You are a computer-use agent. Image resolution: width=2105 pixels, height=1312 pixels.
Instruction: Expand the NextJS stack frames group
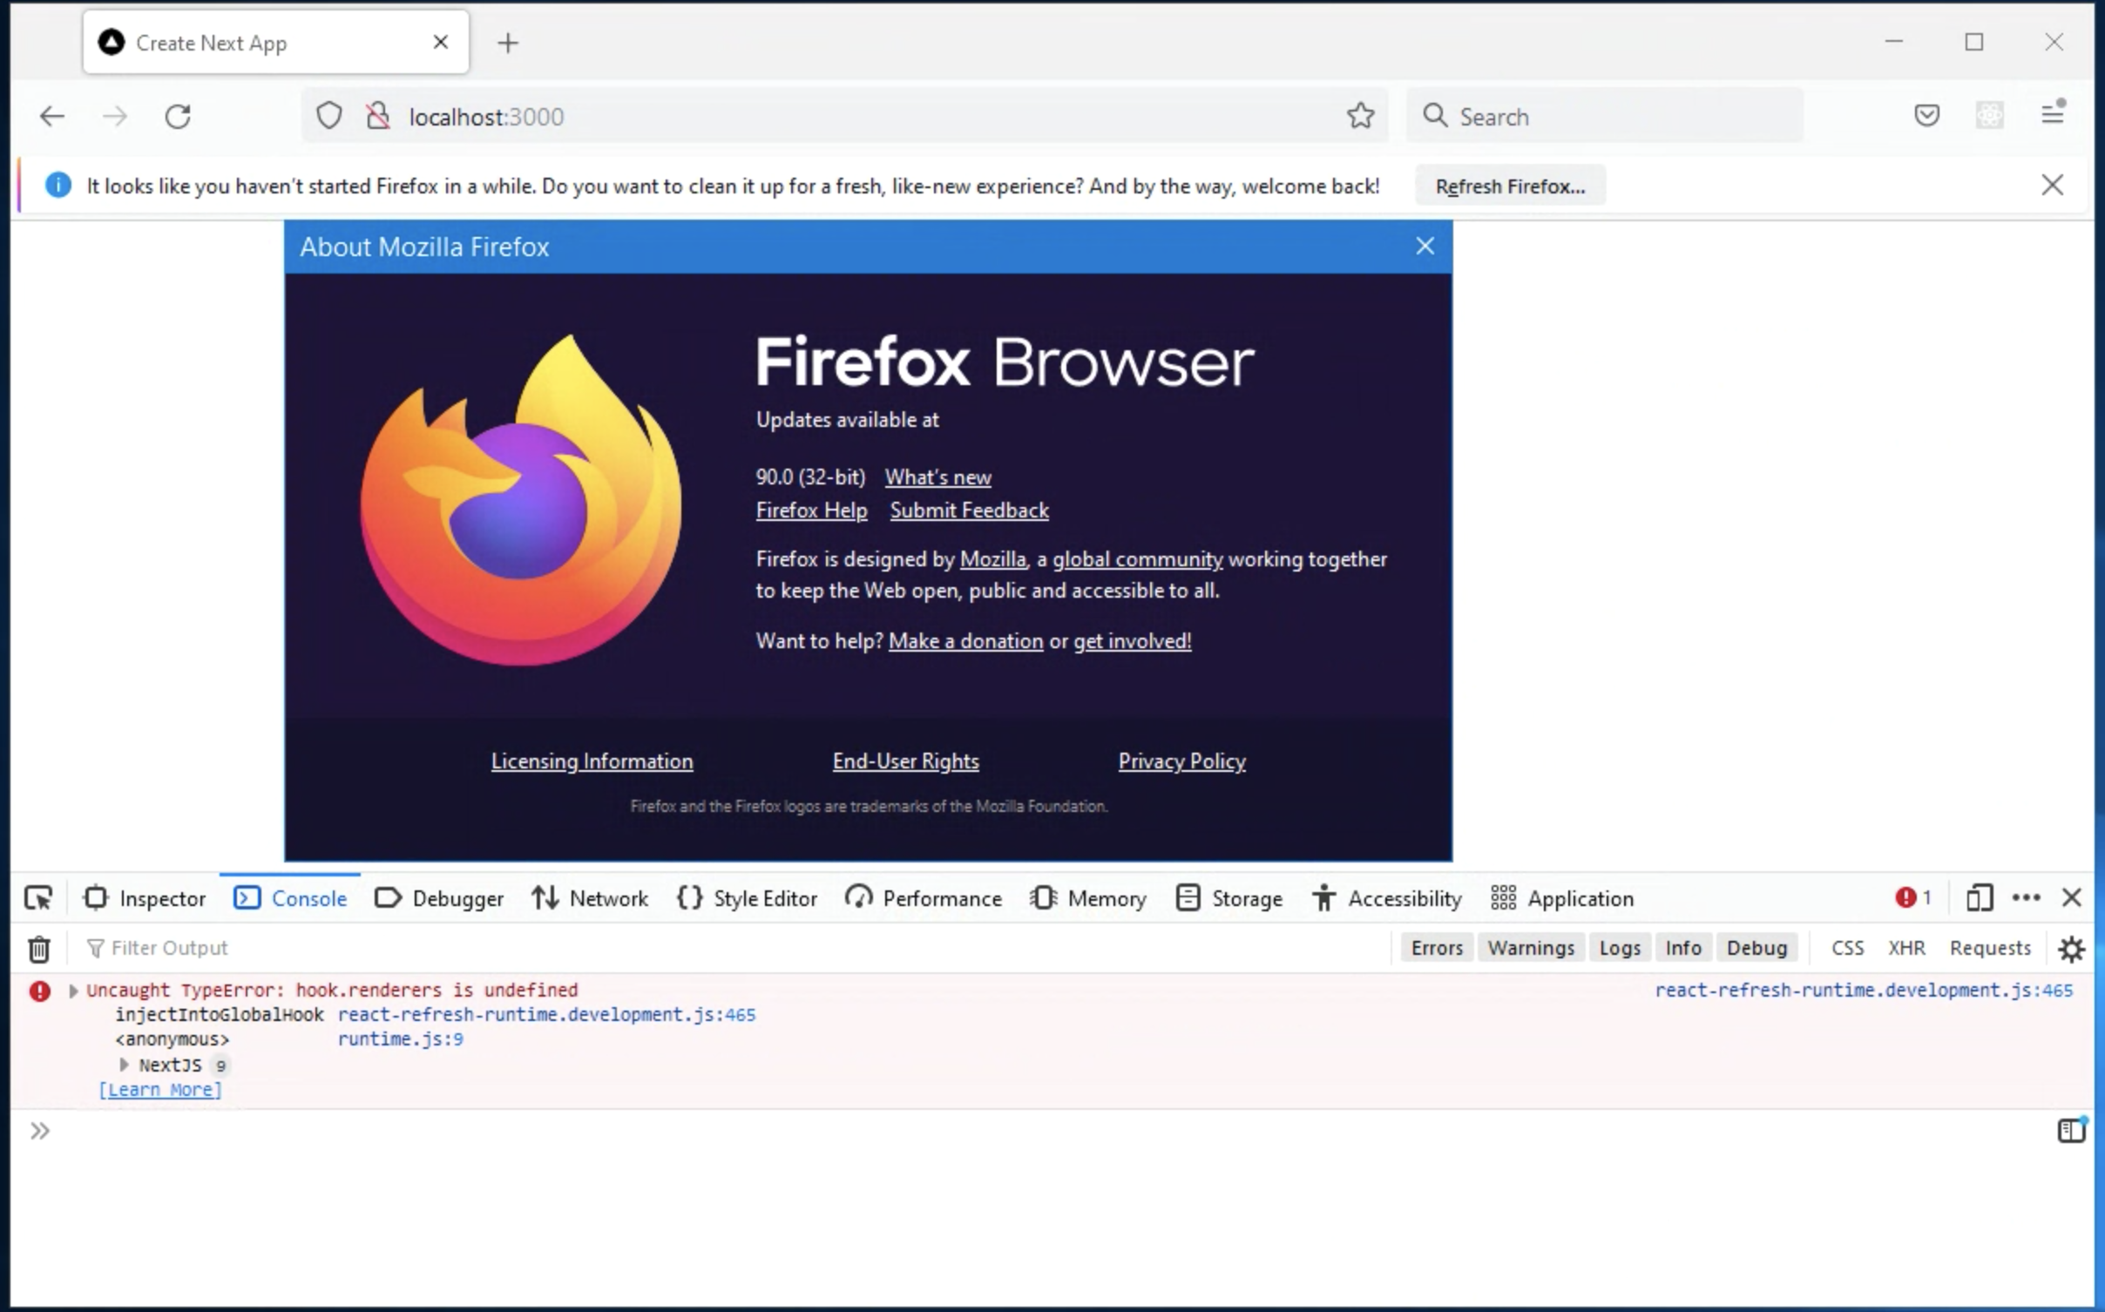(124, 1065)
